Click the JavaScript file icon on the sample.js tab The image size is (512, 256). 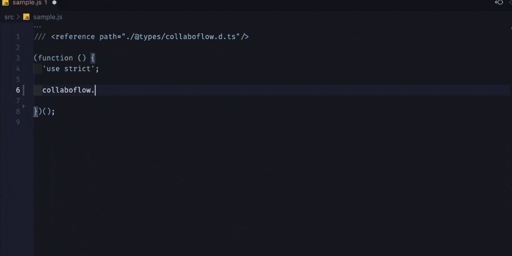pyautogui.click(x=6, y=3)
